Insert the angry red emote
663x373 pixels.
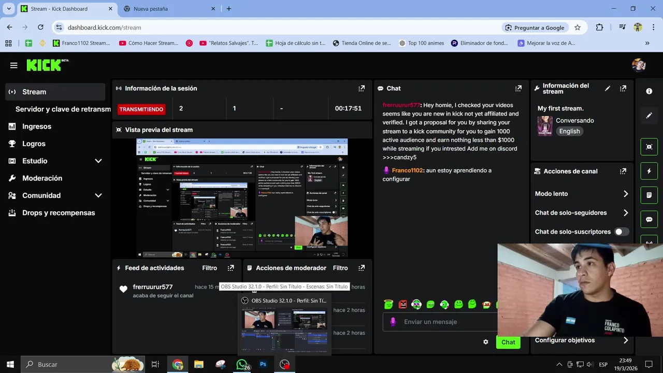pyautogui.click(x=402, y=305)
